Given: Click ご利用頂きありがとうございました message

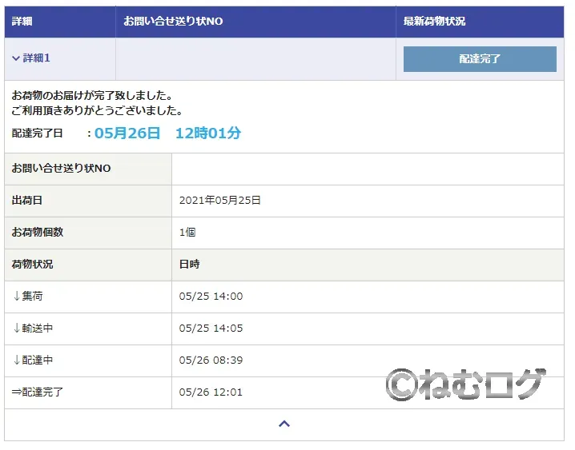Looking at the screenshot, I should [x=97, y=110].
